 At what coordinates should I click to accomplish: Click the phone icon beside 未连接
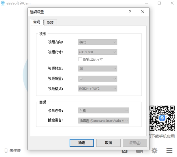tap(6, 151)
